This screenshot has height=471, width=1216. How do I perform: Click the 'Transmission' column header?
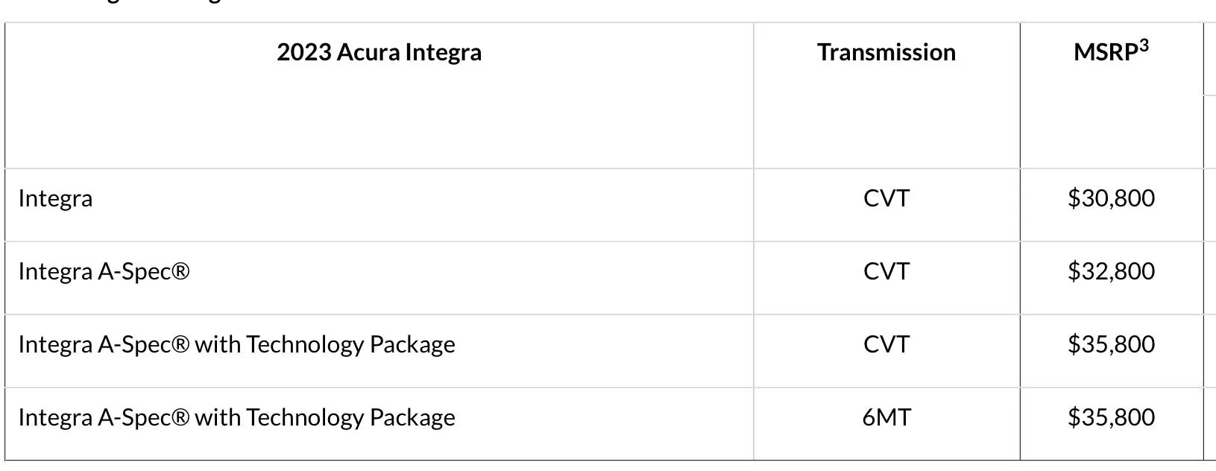coord(886,52)
